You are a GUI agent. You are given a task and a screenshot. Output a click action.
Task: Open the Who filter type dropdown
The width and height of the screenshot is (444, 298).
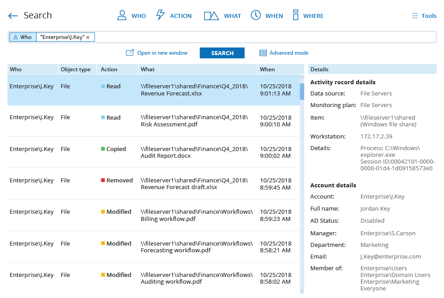(23, 37)
